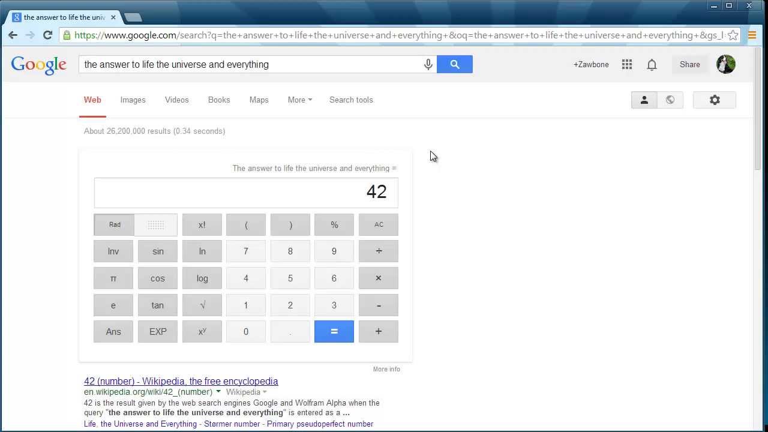Open +Zawbone profile link
This screenshot has width=768, height=432.
coord(591,64)
